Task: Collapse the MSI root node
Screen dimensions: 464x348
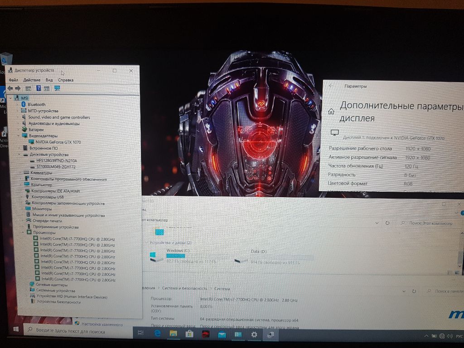Action: tap(11, 98)
